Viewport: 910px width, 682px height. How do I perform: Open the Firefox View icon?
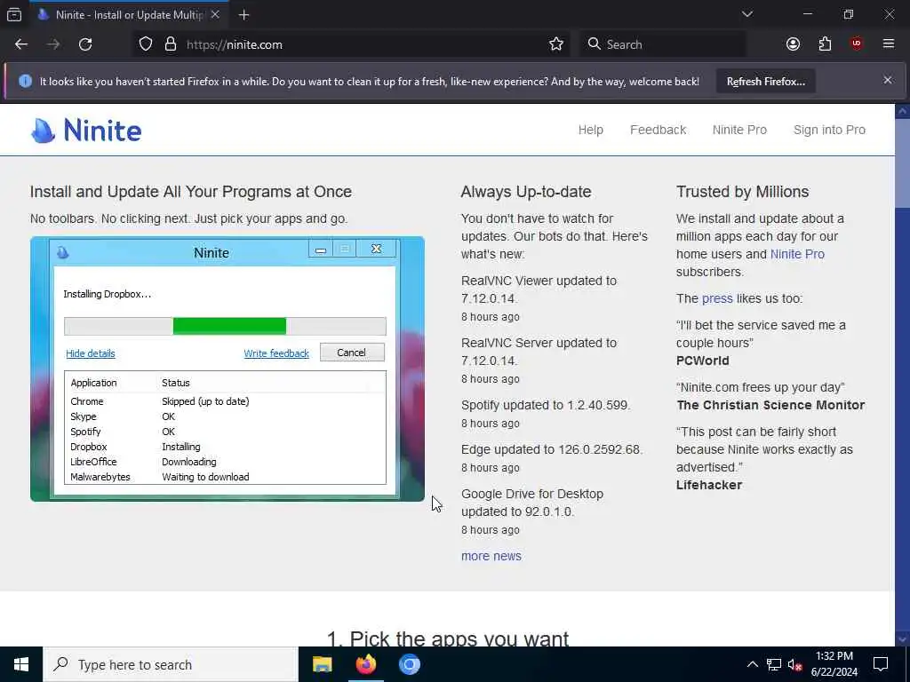coord(14,14)
